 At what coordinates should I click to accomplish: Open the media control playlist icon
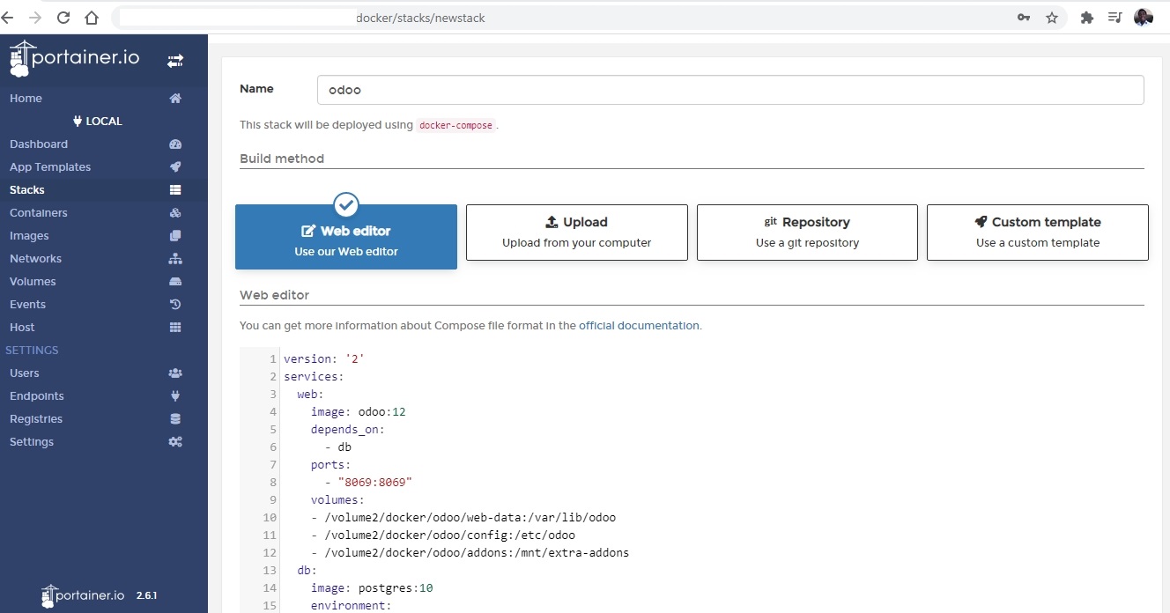click(x=1115, y=18)
